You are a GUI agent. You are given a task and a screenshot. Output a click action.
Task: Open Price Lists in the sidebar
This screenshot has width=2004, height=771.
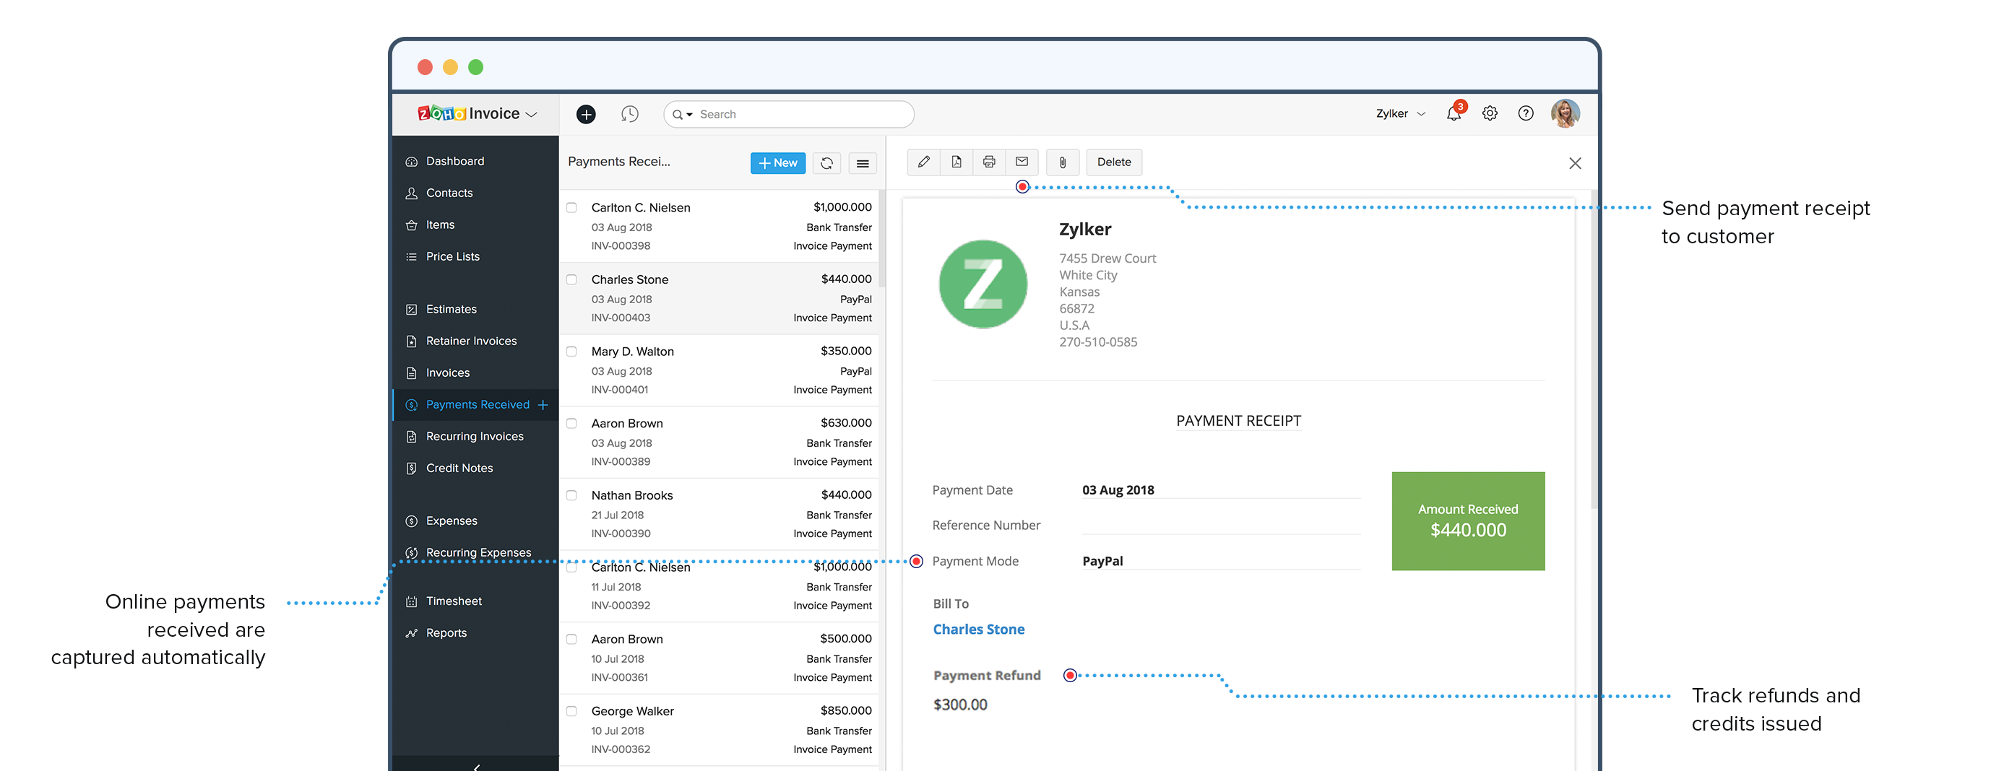tap(475, 256)
